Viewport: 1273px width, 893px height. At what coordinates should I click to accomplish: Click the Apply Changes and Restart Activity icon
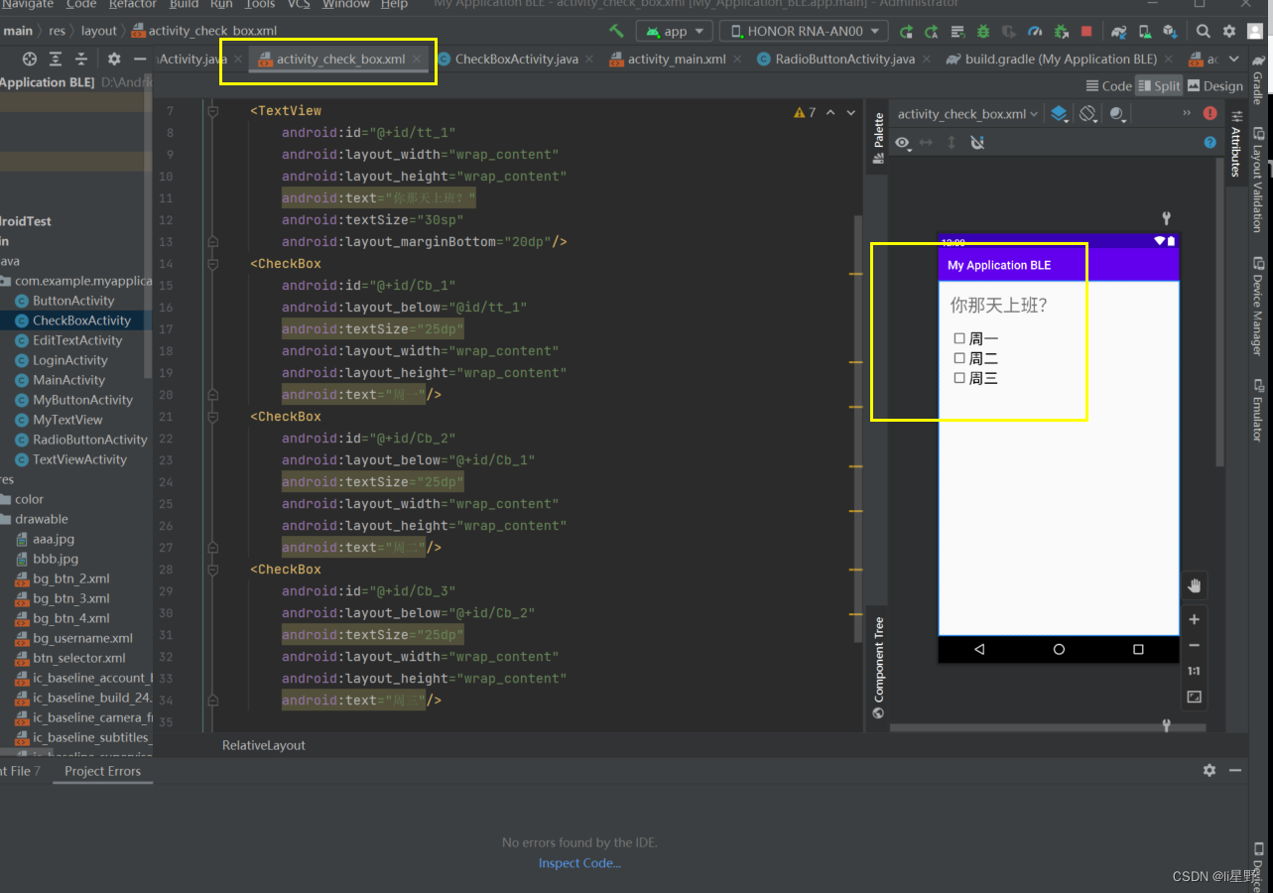pyautogui.click(x=932, y=32)
